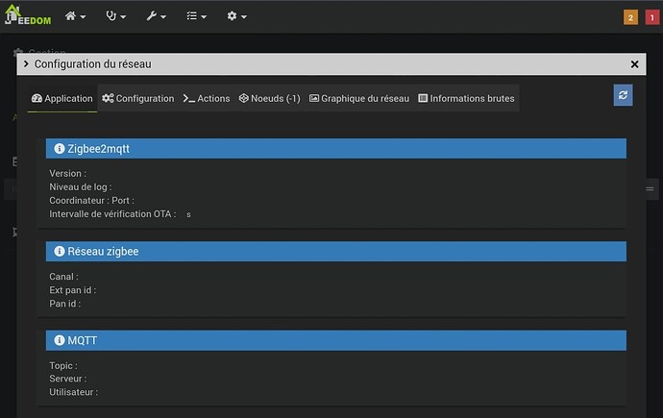
Task: Switch to the Configuration tab
Action: [137, 98]
